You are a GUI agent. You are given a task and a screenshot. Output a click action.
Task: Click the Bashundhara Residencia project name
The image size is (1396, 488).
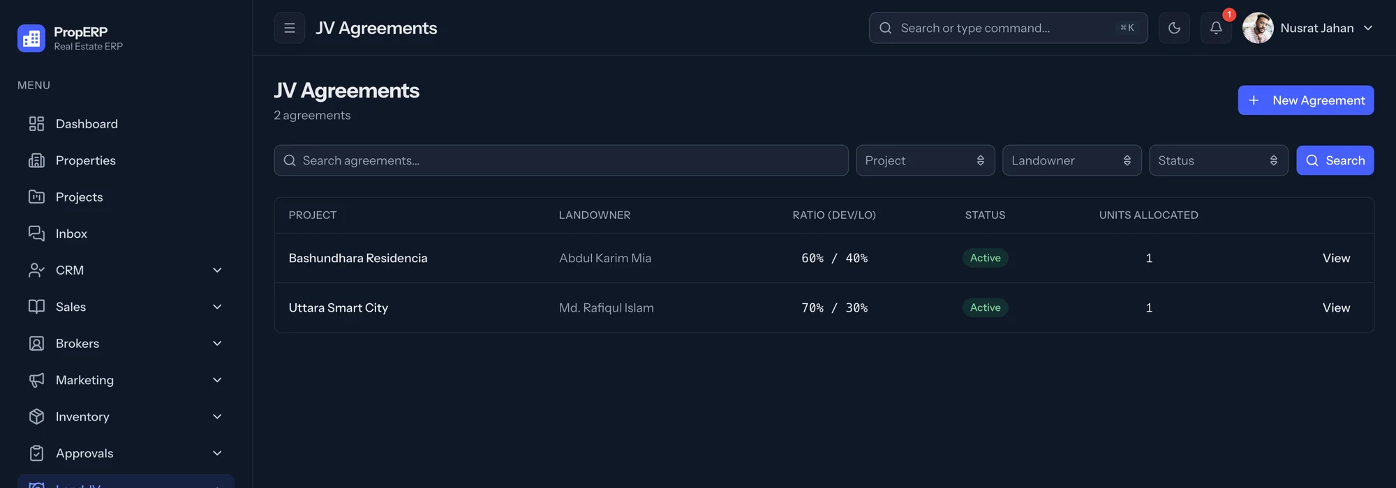[358, 258]
